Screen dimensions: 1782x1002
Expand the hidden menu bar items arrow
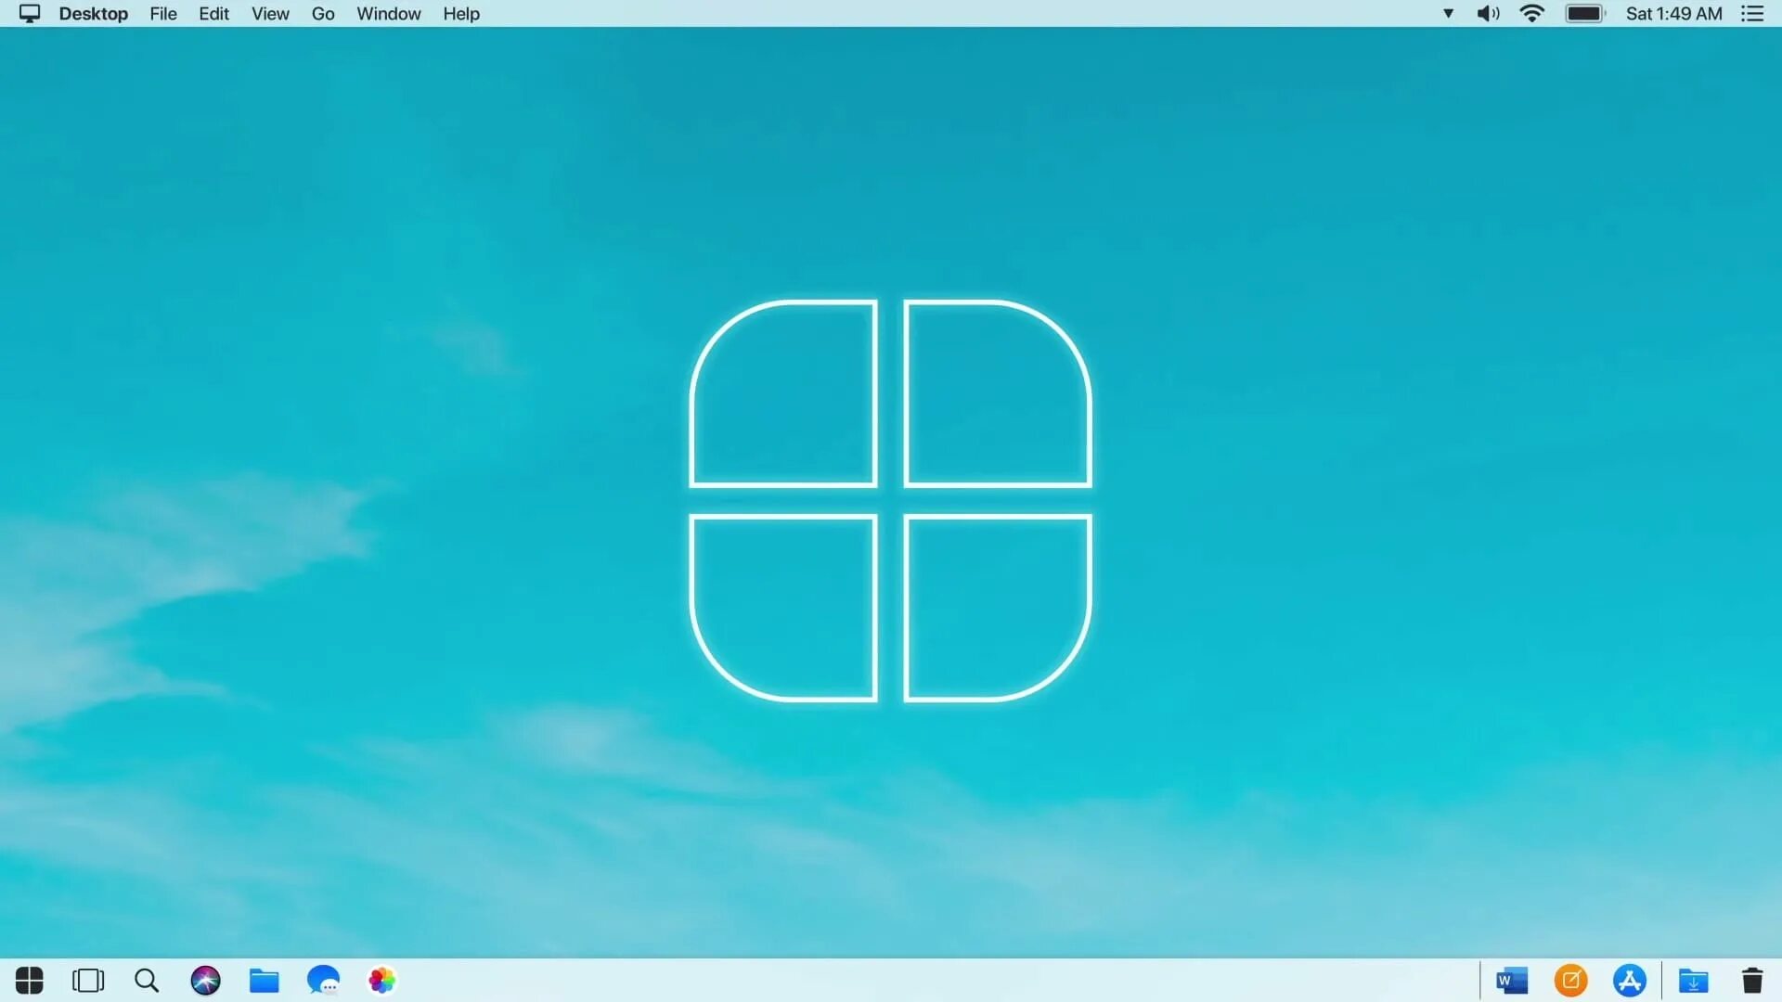pyautogui.click(x=1448, y=14)
